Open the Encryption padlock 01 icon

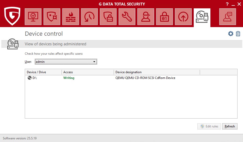165,17
